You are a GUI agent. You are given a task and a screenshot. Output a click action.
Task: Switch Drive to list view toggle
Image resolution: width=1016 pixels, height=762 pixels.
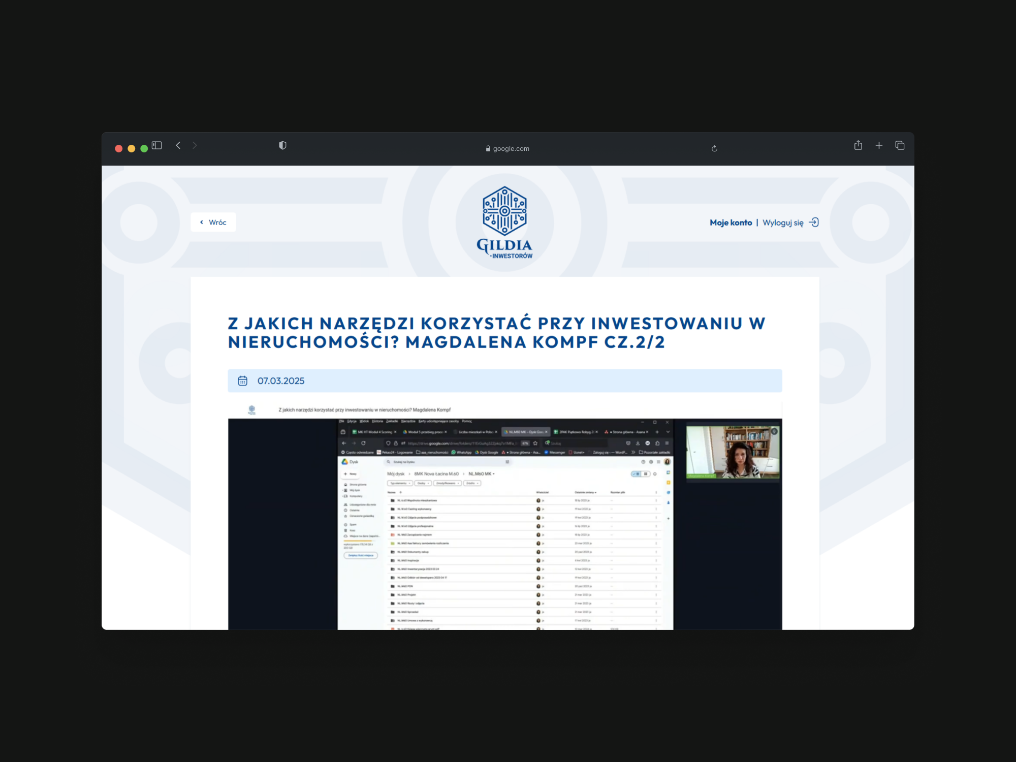coord(637,474)
